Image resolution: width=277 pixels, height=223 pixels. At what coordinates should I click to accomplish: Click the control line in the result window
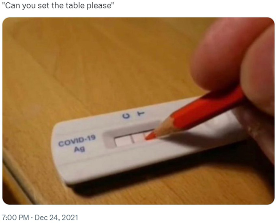pyautogui.click(x=132, y=139)
